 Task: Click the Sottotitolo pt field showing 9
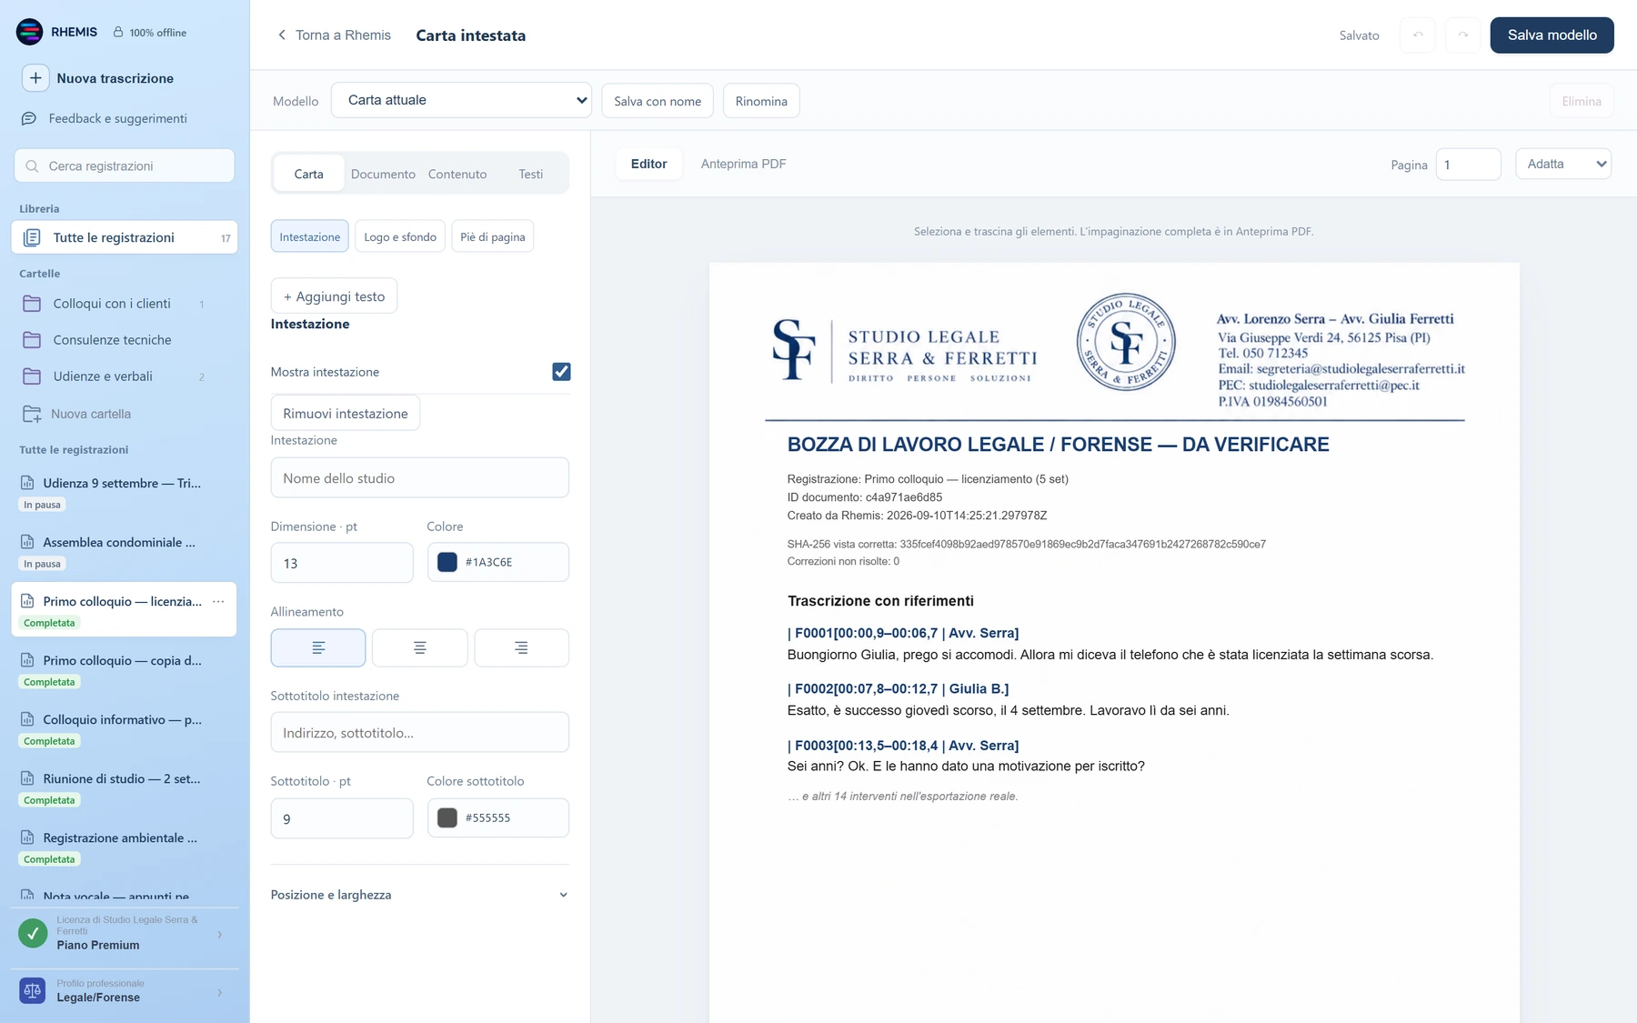click(x=342, y=818)
